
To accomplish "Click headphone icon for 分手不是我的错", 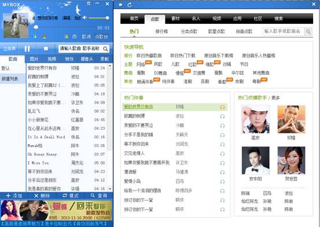I will (222, 135).
